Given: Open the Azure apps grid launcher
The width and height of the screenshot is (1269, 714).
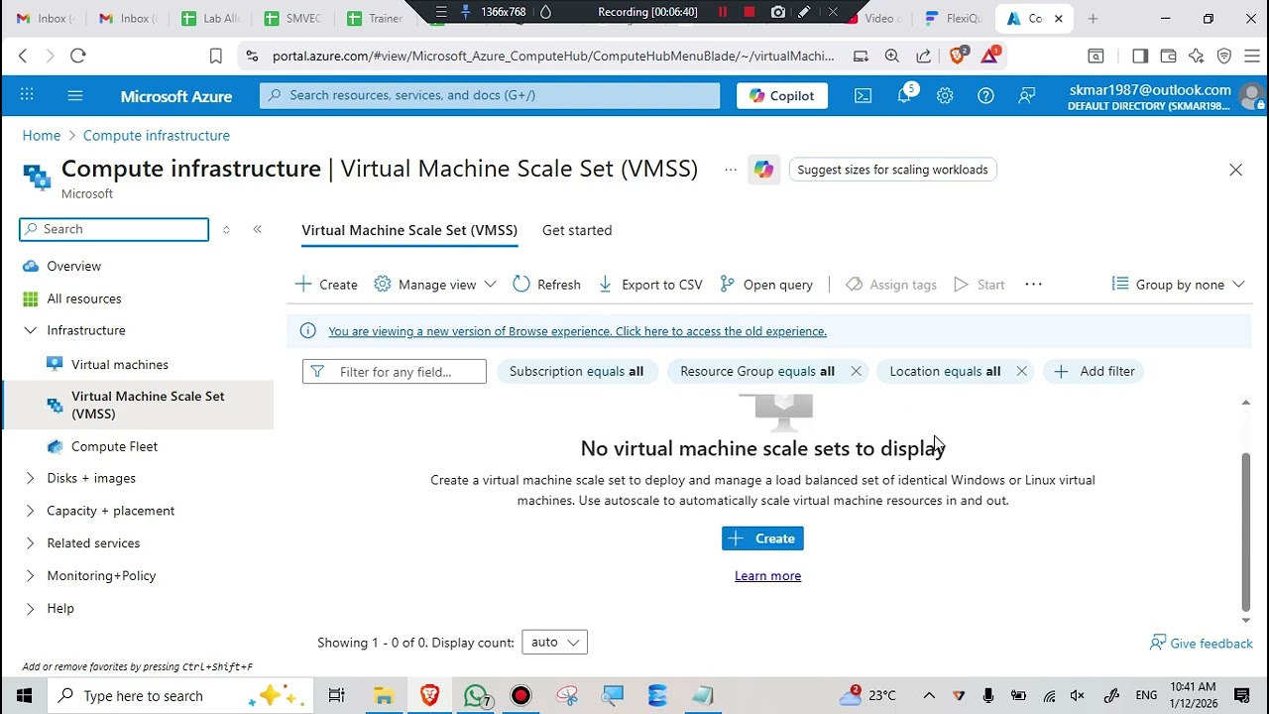Looking at the screenshot, I should pyautogui.click(x=27, y=95).
